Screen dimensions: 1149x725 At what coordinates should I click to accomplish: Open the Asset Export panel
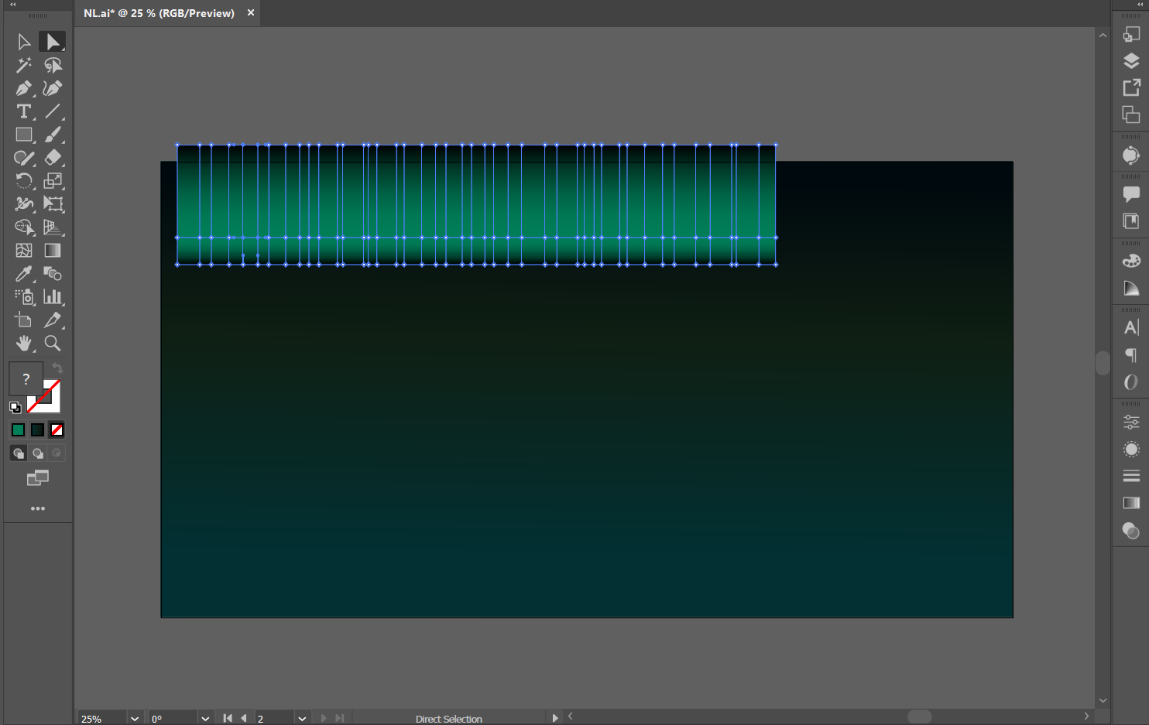1131,87
